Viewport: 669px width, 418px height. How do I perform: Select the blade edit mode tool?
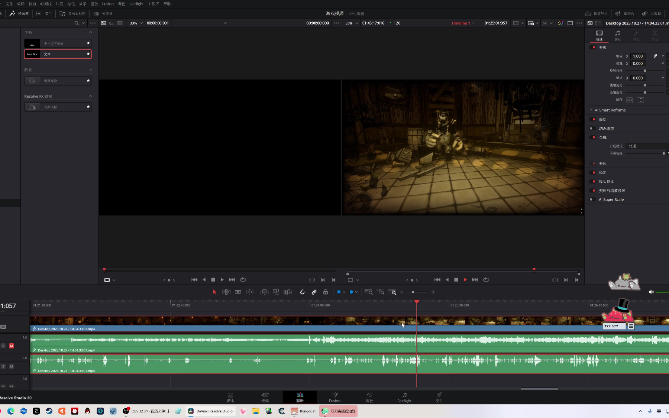(238, 292)
